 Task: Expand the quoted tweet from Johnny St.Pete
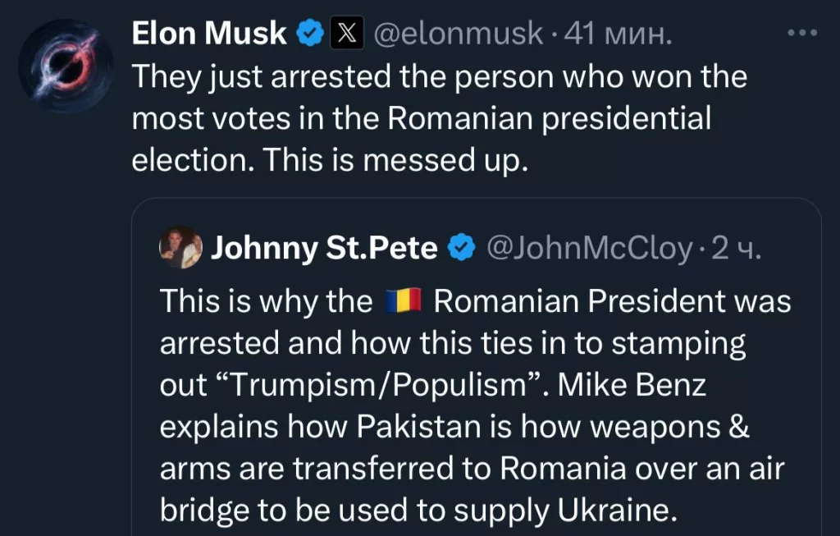tap(476, 369)
